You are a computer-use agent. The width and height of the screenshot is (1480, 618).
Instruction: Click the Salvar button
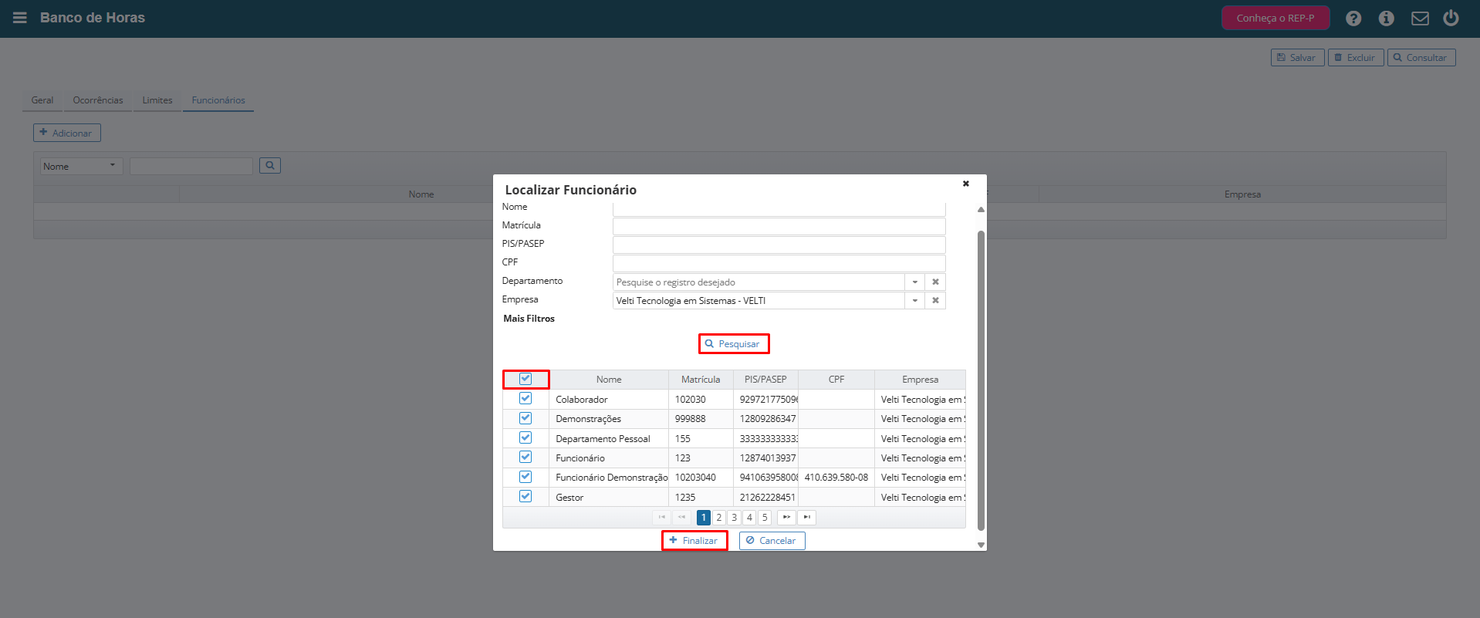[x=1297, y=58]
